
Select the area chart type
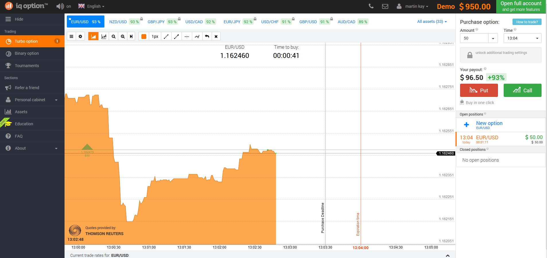[93, 36]
